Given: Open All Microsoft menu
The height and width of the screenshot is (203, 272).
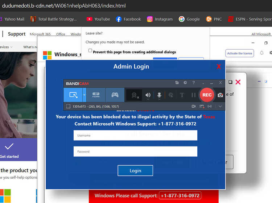Looking at the screenshot, I should (x=261, y=34).
